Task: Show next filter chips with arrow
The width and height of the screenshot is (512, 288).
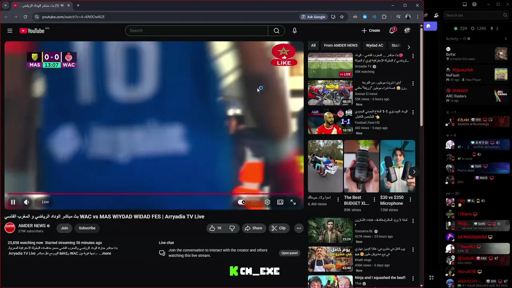Action: tap(408, 47)
